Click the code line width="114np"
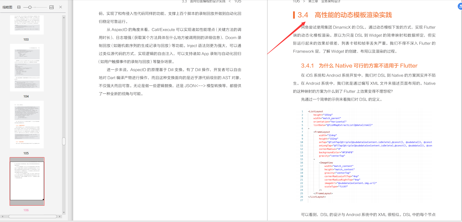Viewport: 462px width, 222px height. 328,135
